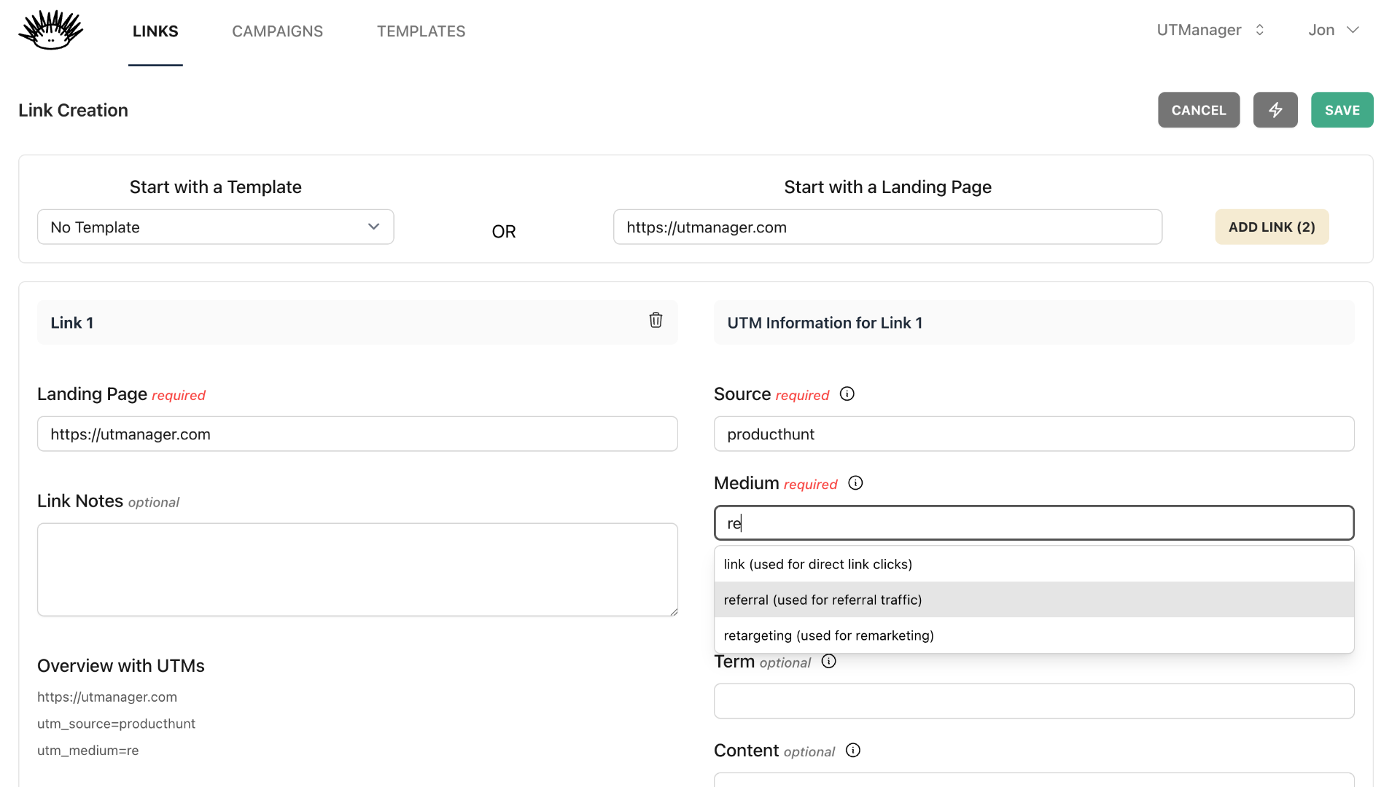Click the UTManager workspace switcher chevron
The image size is (1400, 787).
(x=1259, y=29)
